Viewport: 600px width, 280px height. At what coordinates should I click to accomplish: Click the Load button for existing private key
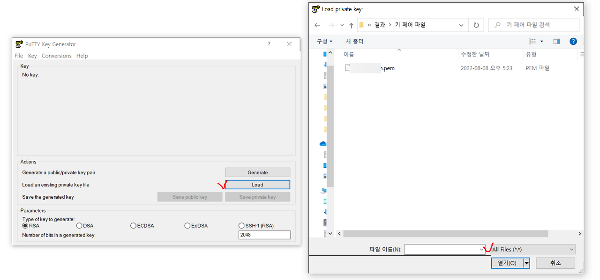[258, 185]
